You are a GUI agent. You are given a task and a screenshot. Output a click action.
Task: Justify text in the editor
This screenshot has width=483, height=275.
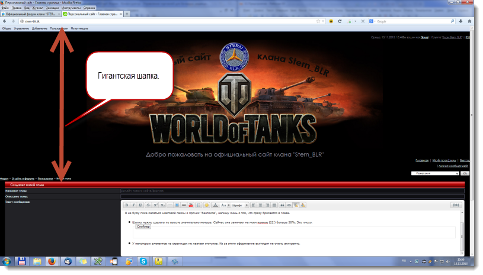pos(274,205)
